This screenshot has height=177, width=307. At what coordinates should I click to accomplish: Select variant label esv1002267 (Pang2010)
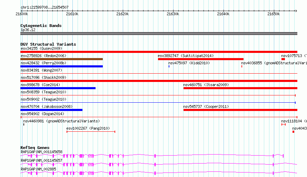(88, 128)
